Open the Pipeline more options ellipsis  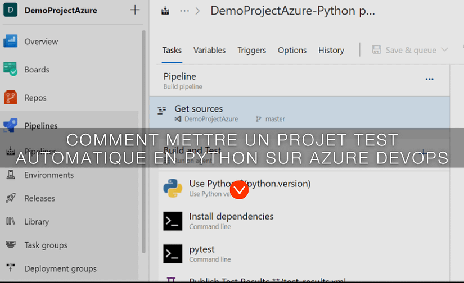(429, 79)
